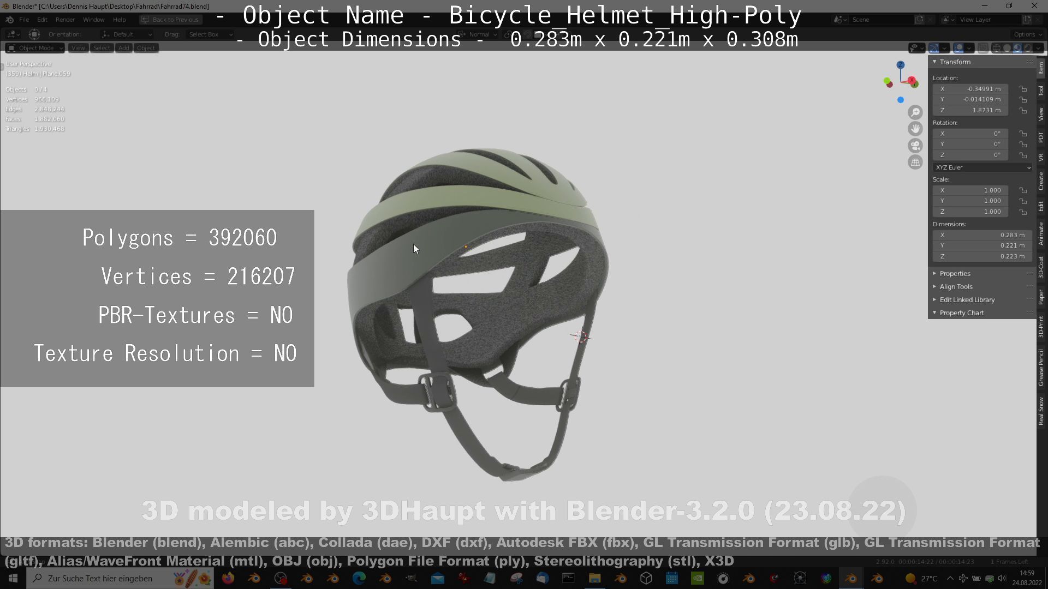Image resolution: width=1048 pixels, height=589 pixels.
Task: Click the Back to Previous button
Action: pos(170,20)
